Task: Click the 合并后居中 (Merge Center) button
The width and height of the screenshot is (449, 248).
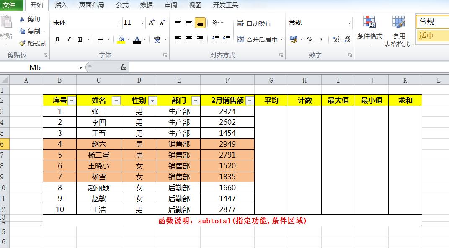Action: [x=256, y=39]
